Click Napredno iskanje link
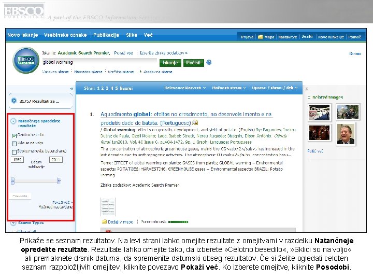The image size is (373, 280). click(x=88, y=72)
